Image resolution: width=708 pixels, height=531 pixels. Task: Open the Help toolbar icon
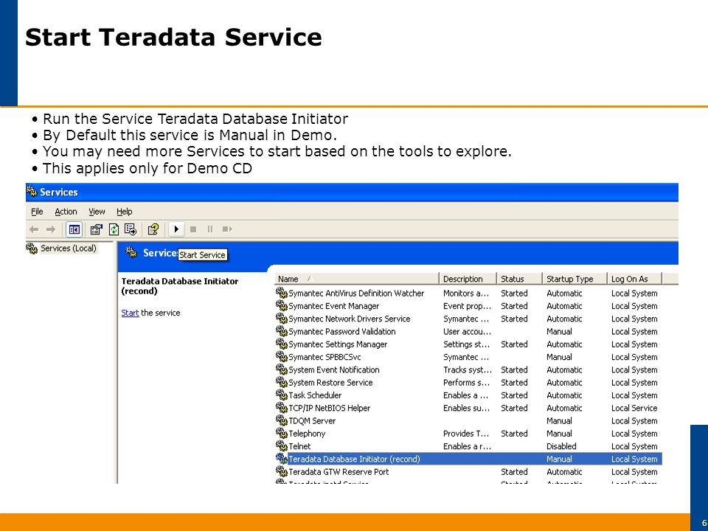[153, 229]
